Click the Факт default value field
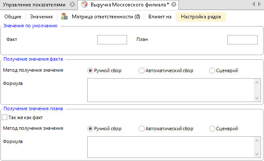 pyautogui.click(x=112, y=40)
